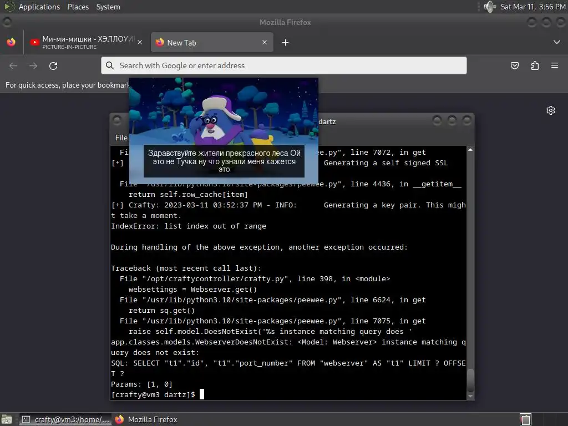Switch to Mozilla Firefox taskbar item

tap(146, 419)
